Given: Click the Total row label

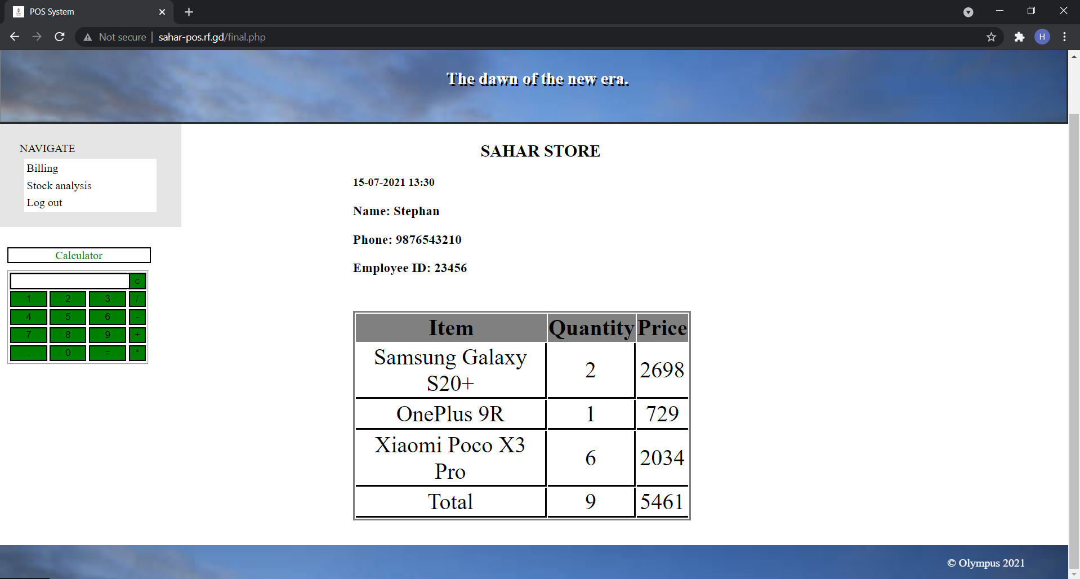Looking at the screenshot, I should pyautogui.click(x=450, y=502).
